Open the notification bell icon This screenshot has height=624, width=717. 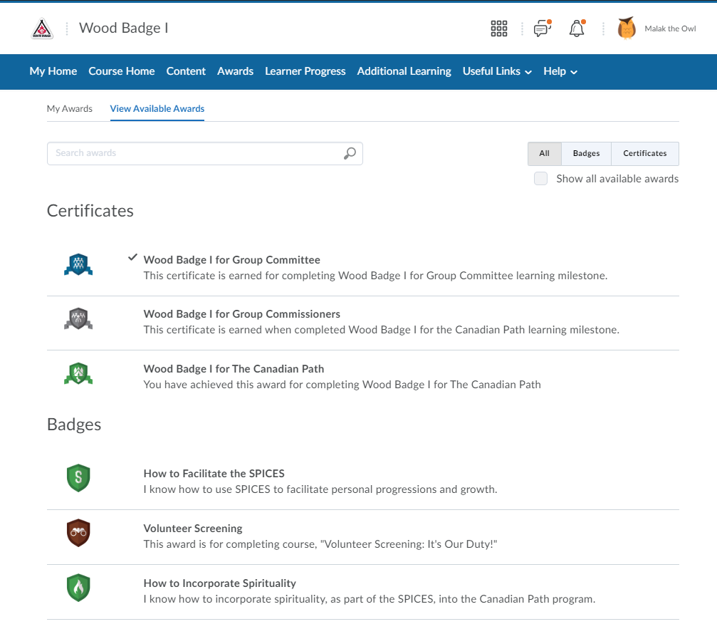click(577, 28)
